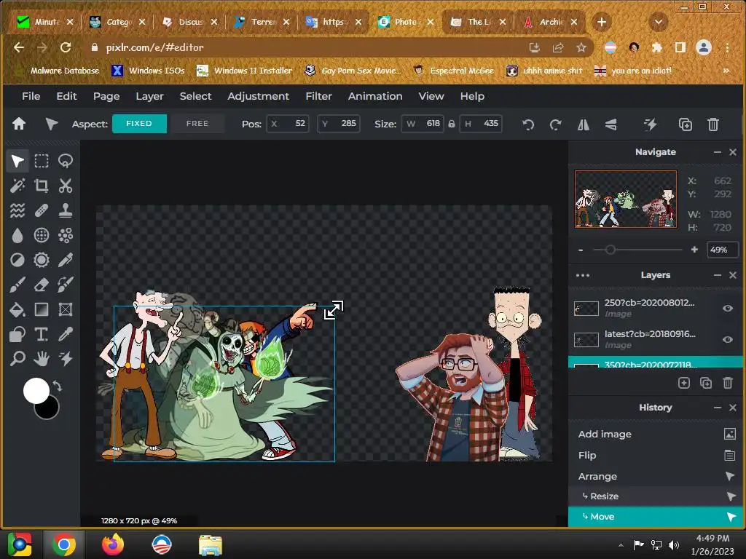Collapse the History panel
This screenshot has height=559, width=746.
(718, 408)
